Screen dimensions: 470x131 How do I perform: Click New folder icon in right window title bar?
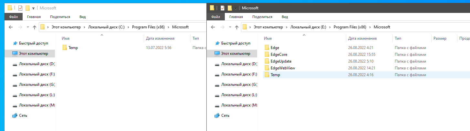click(230, 8)
